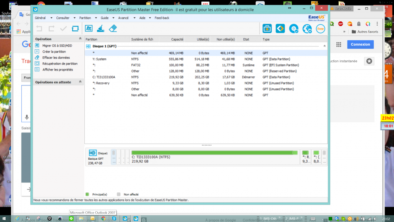Image resolution: width=394 pixels, height=222 pixels.
Task: Click the globe icon in top-right toolbar
Action: click(x=307, y=28)
